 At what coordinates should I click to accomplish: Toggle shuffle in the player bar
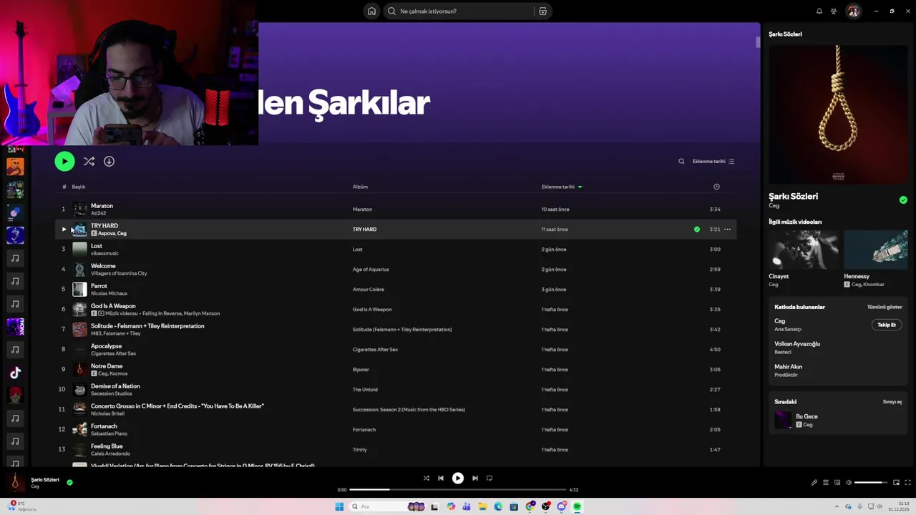pos(426,478)
